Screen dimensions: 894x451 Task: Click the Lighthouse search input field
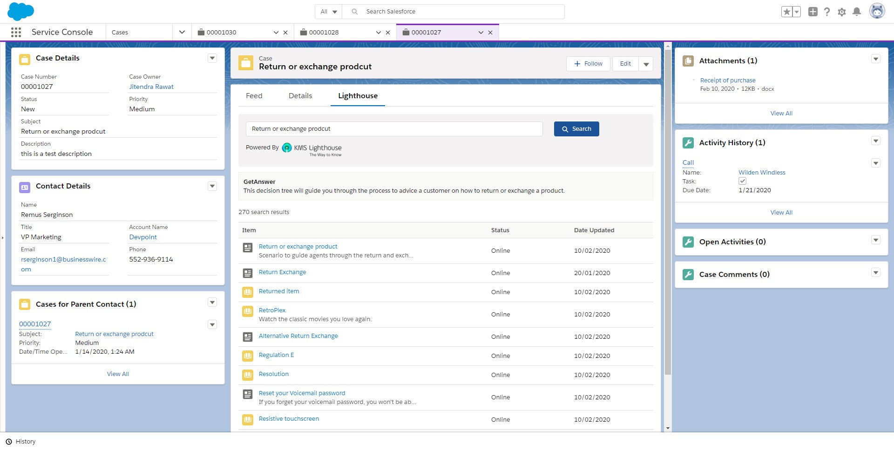point(394,128)
